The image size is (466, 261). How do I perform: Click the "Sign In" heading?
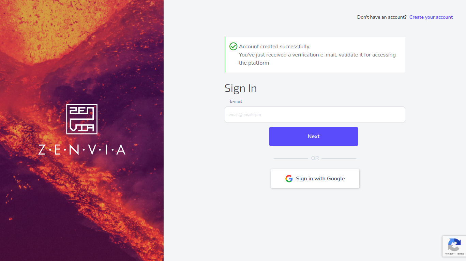pos(241,88)
